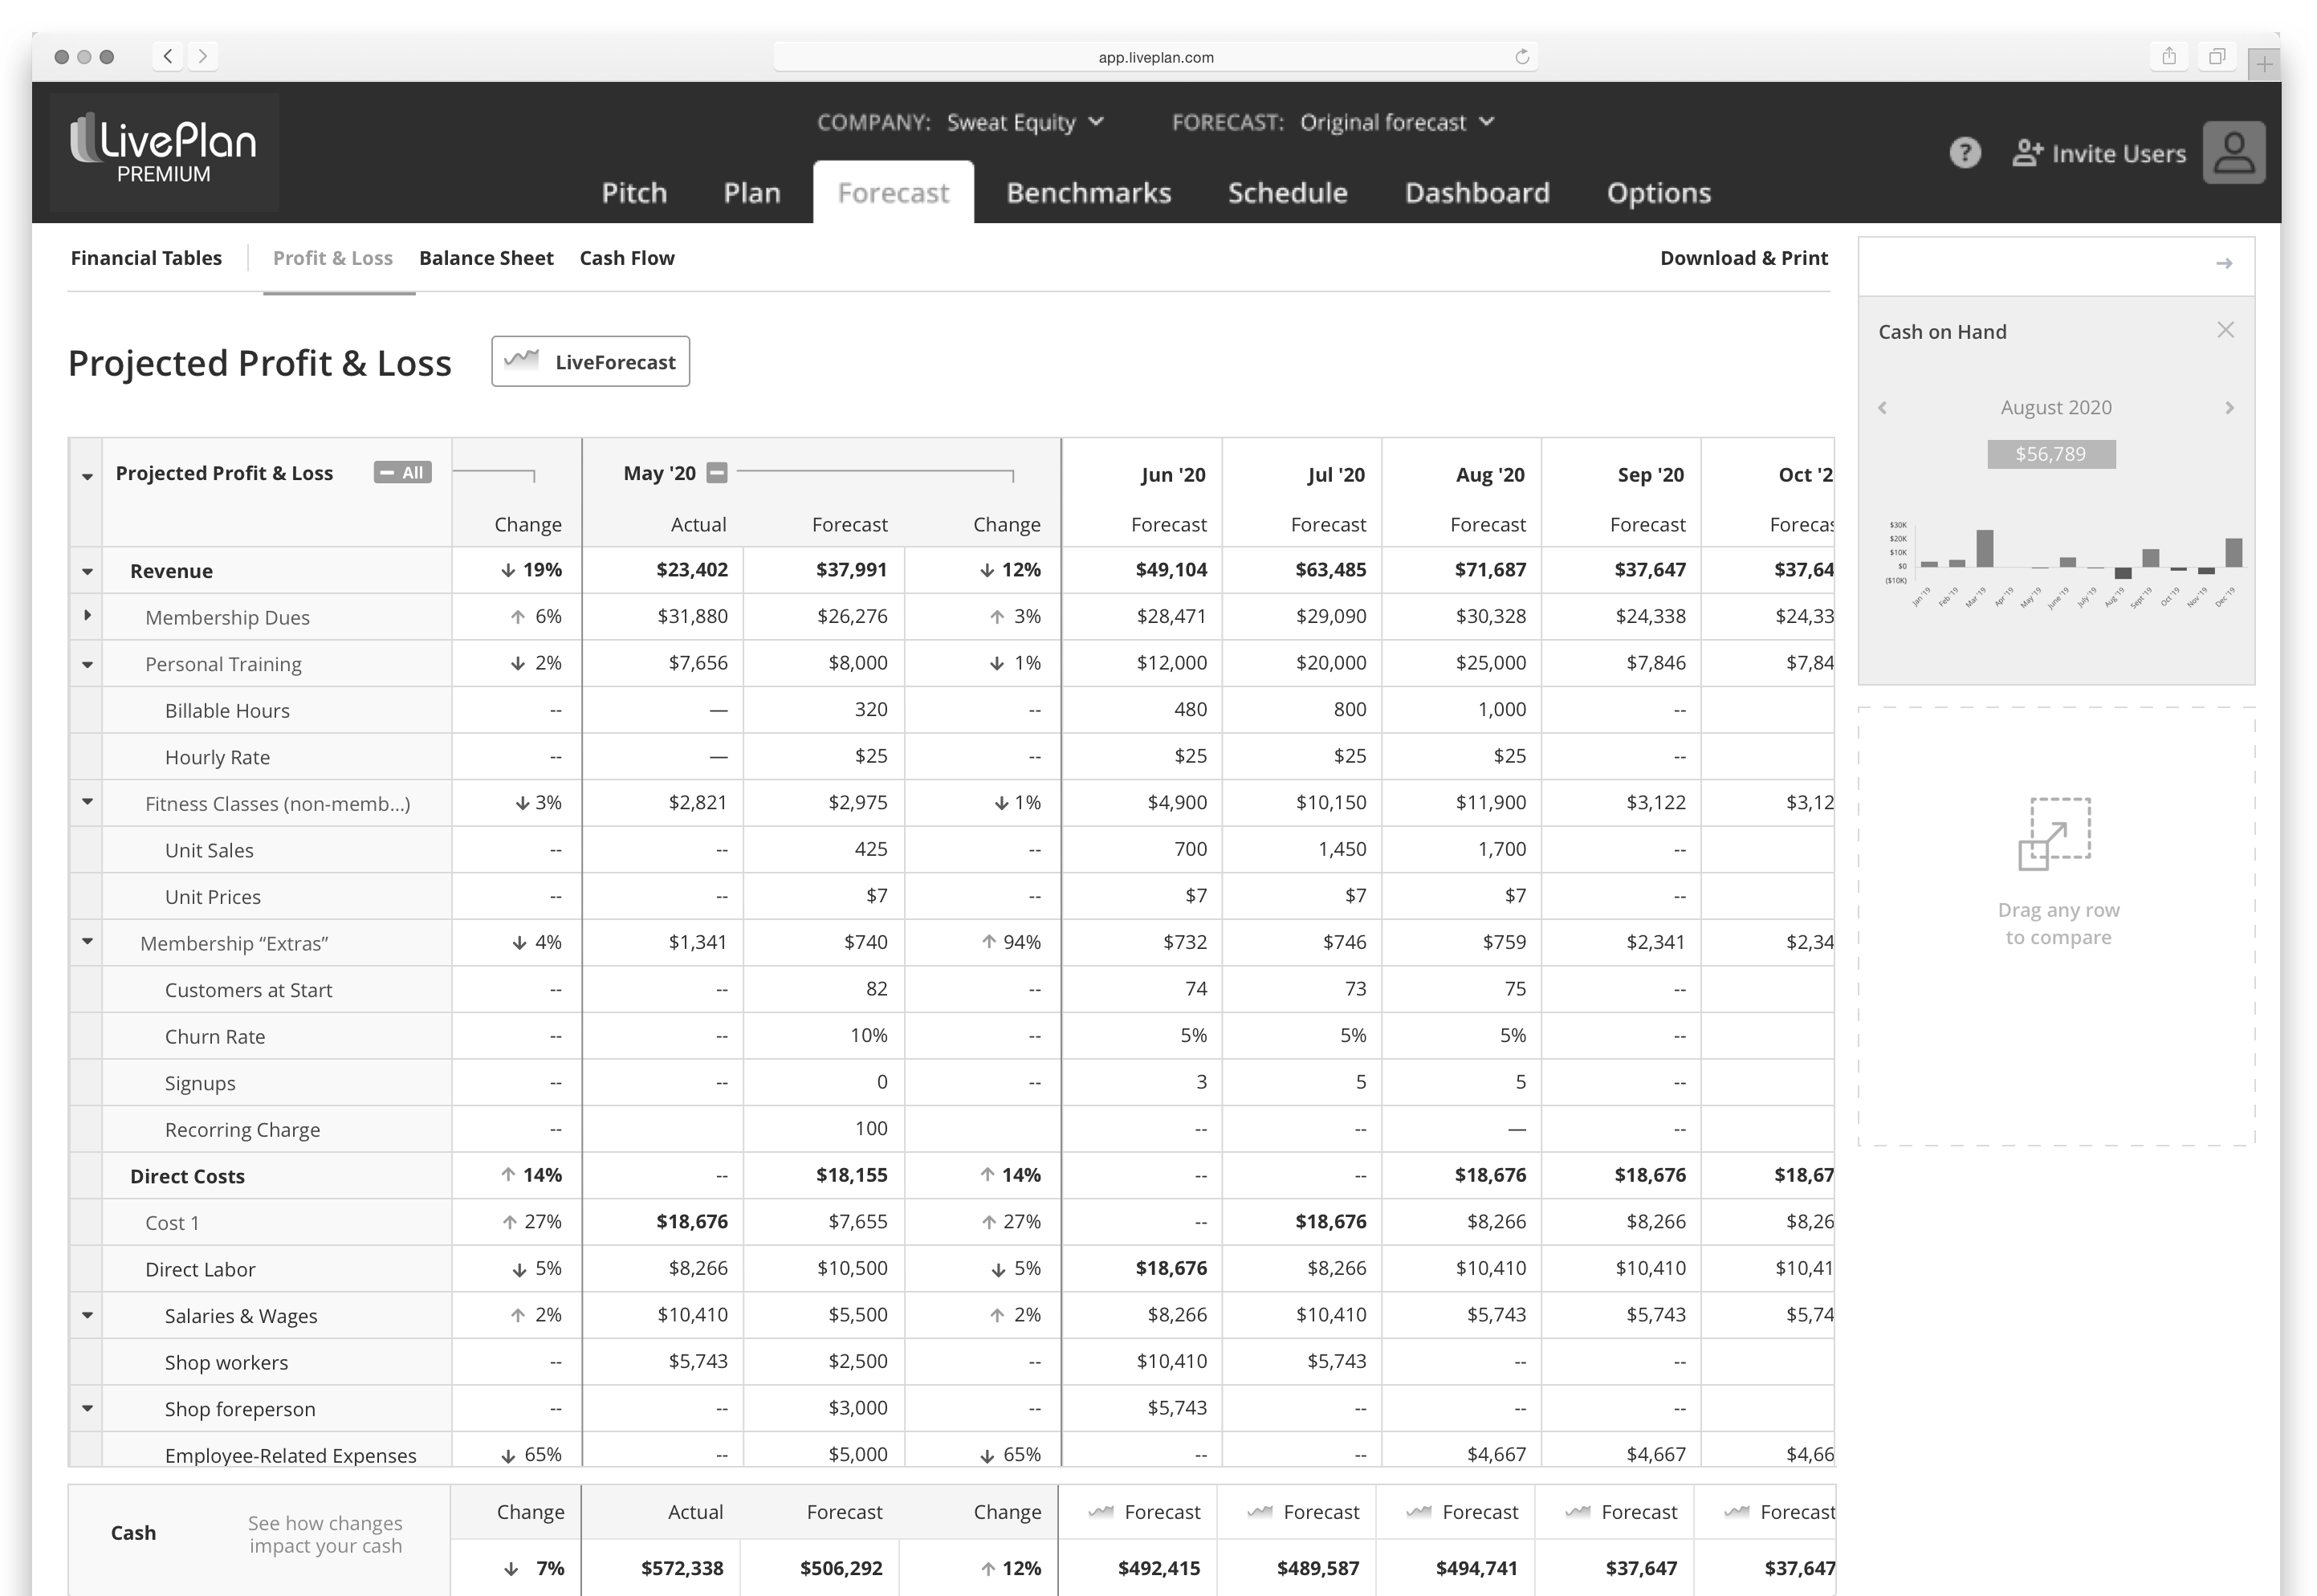Viewport: 2317px width, 1596px height.
Task: Collapse the Shop foreperson row
Action: [87, 1408]
